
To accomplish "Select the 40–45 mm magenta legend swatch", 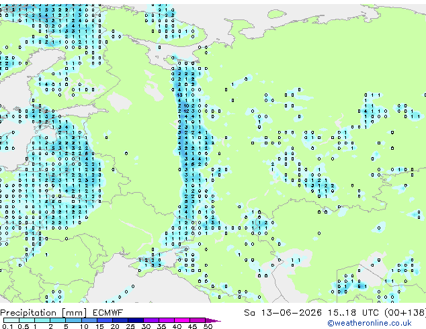I will pos(182,320).
